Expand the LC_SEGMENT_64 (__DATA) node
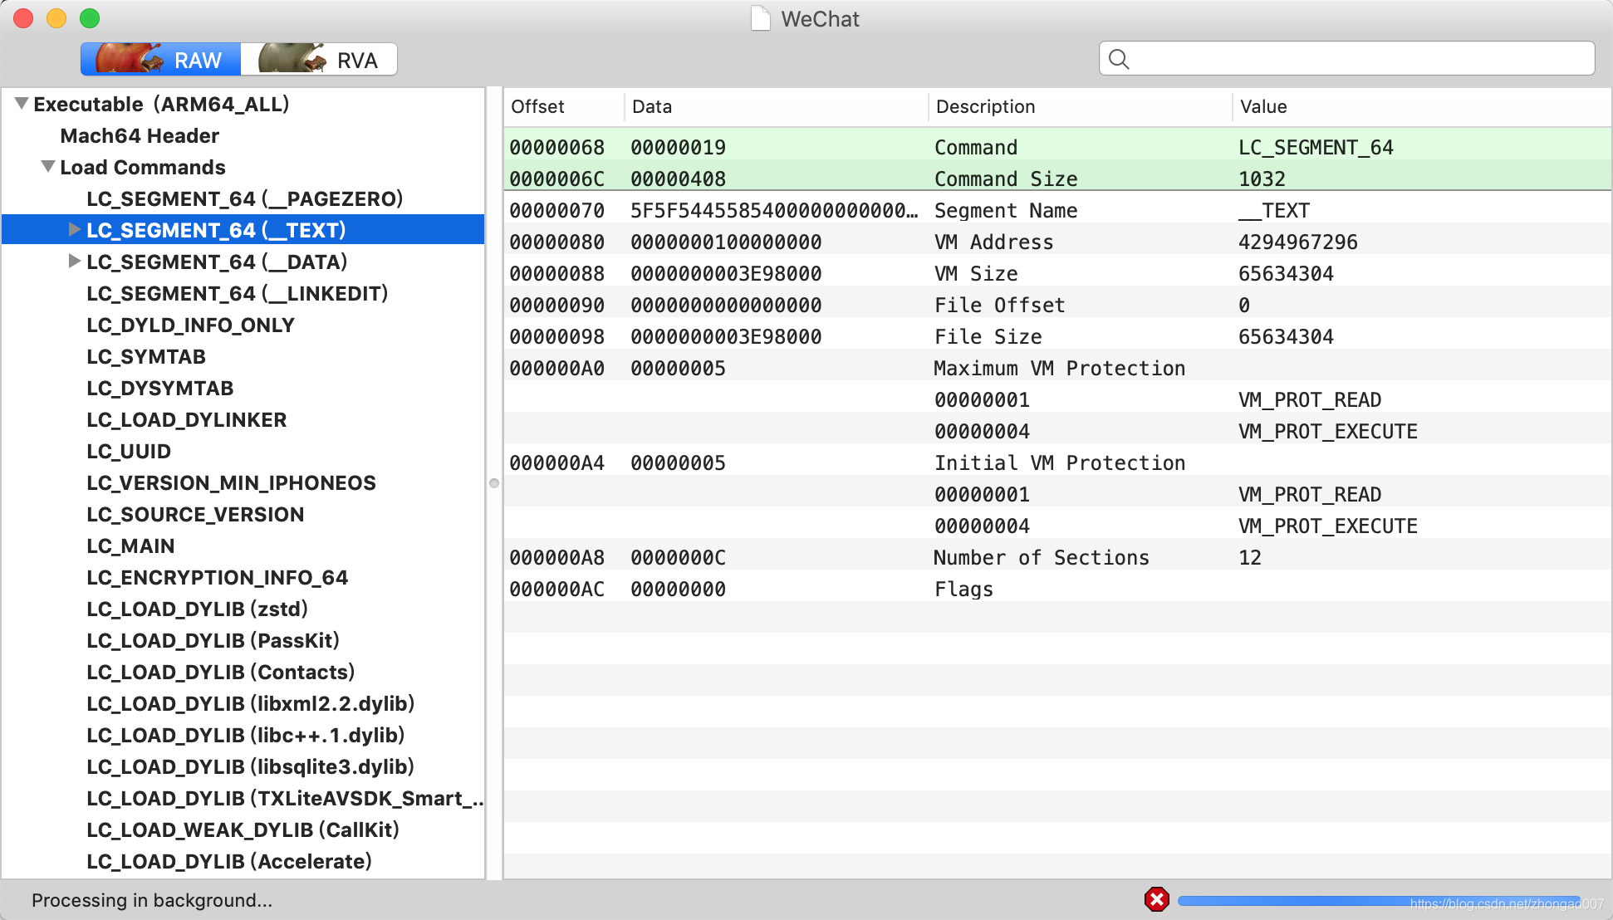The height and width of the screenshot is (920, 1613). pyautogui.click(x=74, y=262)
